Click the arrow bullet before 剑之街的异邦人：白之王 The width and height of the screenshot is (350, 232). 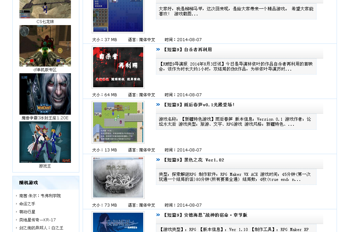point(16,228)
